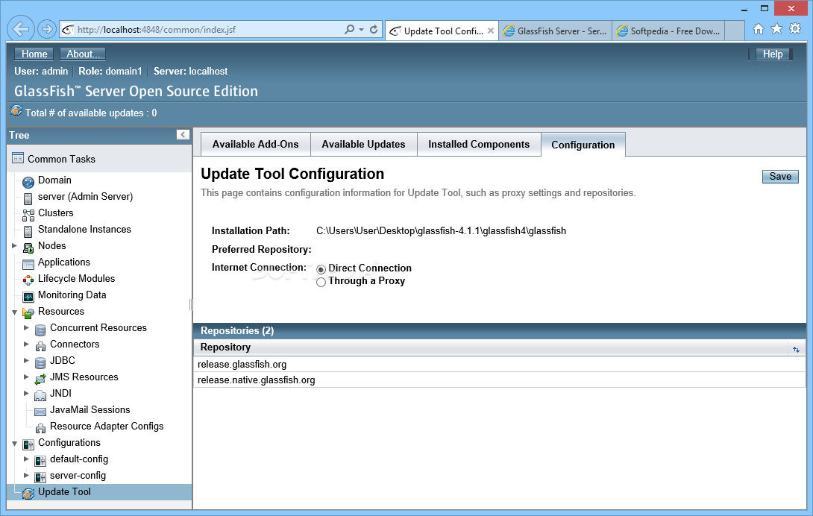The height and width of the screenshot is (516, 813).
Task: Select the Through a Proxy radio button
Action: (321, 282)
